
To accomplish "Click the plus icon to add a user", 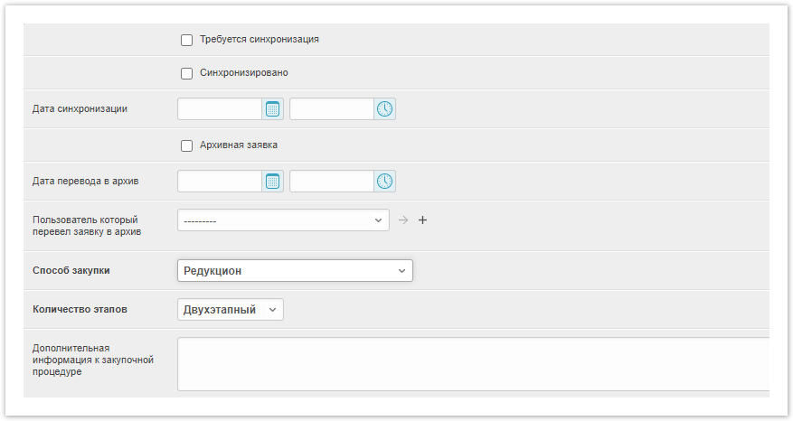I will point(422,220).
